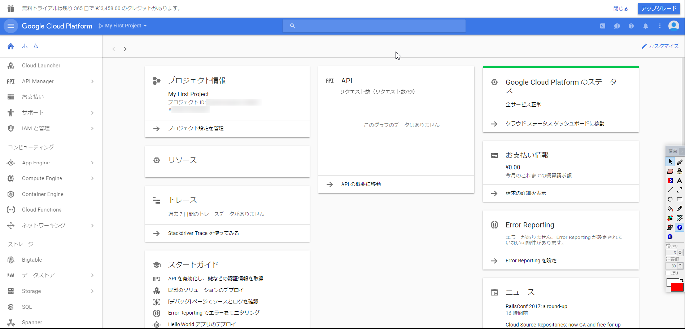The image size is (685, 329).
Task: Click the blue info icon in drawing palette
Action: click(x=670, y=237)
